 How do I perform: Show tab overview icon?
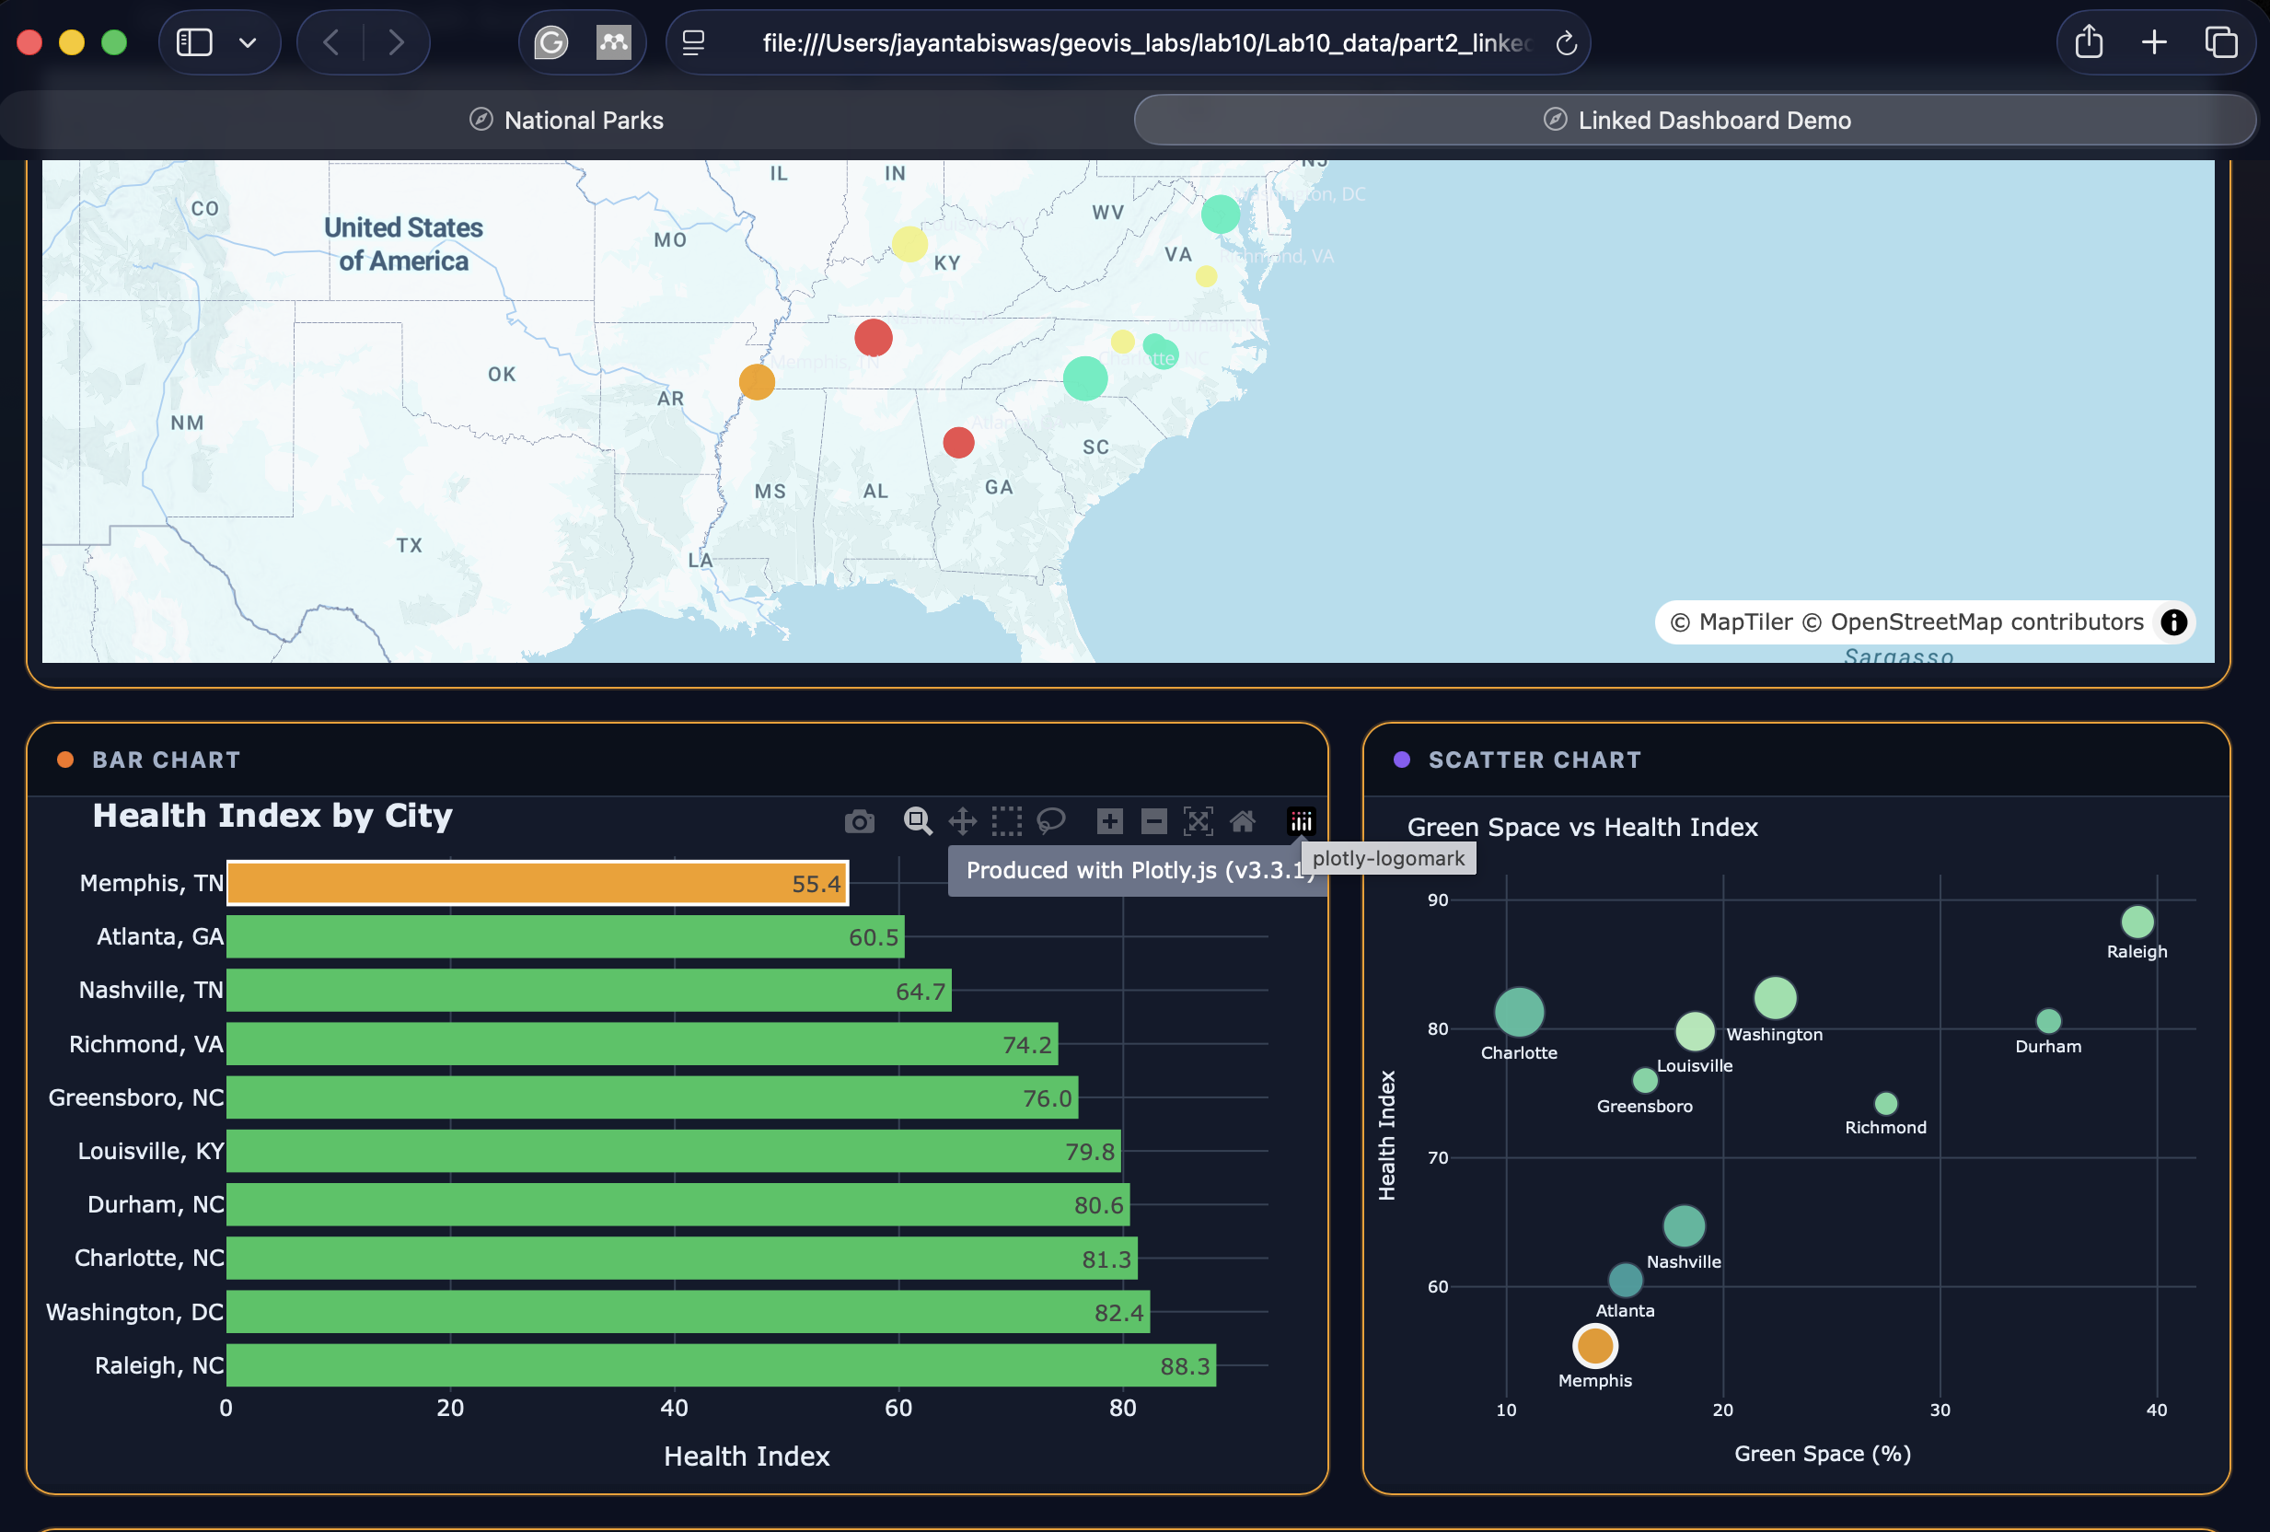click(x=2221, y=42)
